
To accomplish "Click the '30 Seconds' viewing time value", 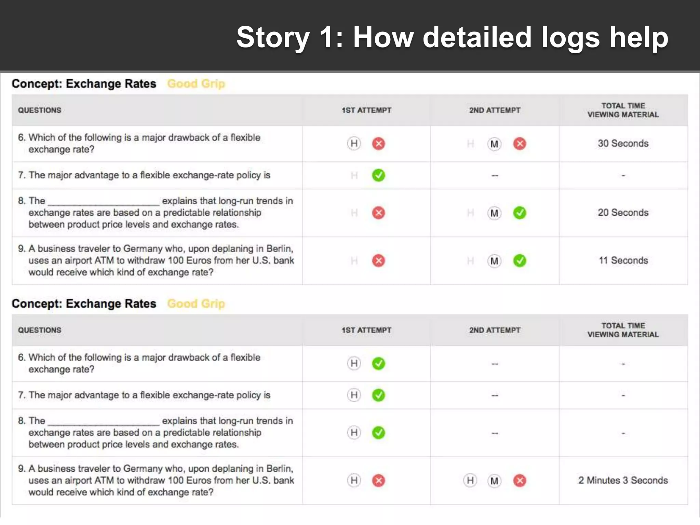I will click(623, 143).
